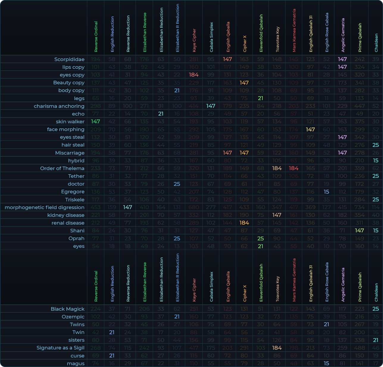The height and width of the screenshot is (367, 383).
Task: Click the highlighted 21 in echo row
Action: (161, 114)
